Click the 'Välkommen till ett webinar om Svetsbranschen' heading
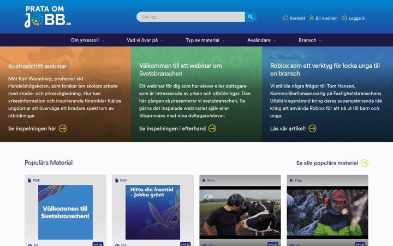Image resolution: width=393 pixels, height=246 pixels. 181,69
